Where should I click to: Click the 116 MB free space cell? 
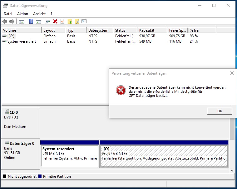coord(175,41)
